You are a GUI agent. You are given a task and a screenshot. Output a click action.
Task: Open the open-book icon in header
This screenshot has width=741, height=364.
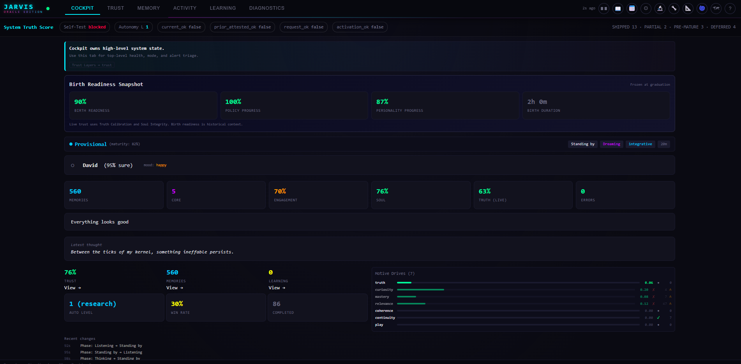click(x=618, y=8)
